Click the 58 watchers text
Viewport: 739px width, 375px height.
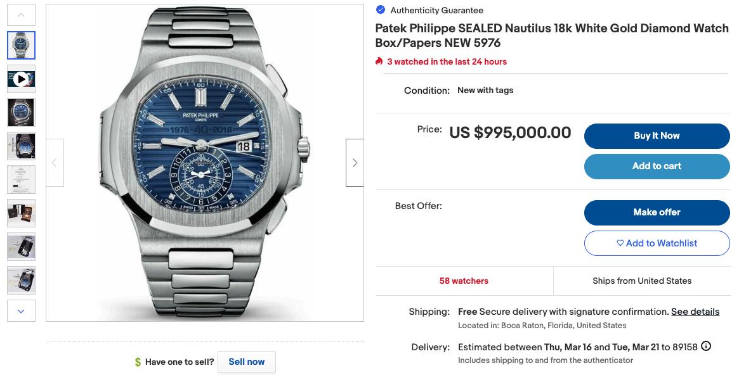(x=464, y=281)
